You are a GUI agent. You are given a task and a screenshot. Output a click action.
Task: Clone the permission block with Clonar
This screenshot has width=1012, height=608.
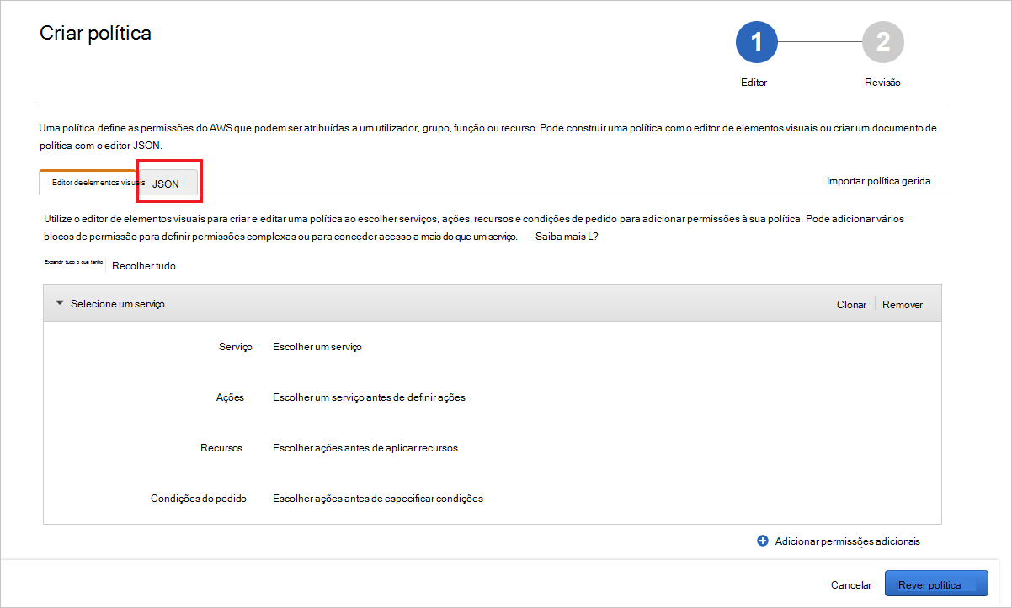(850, 304)
